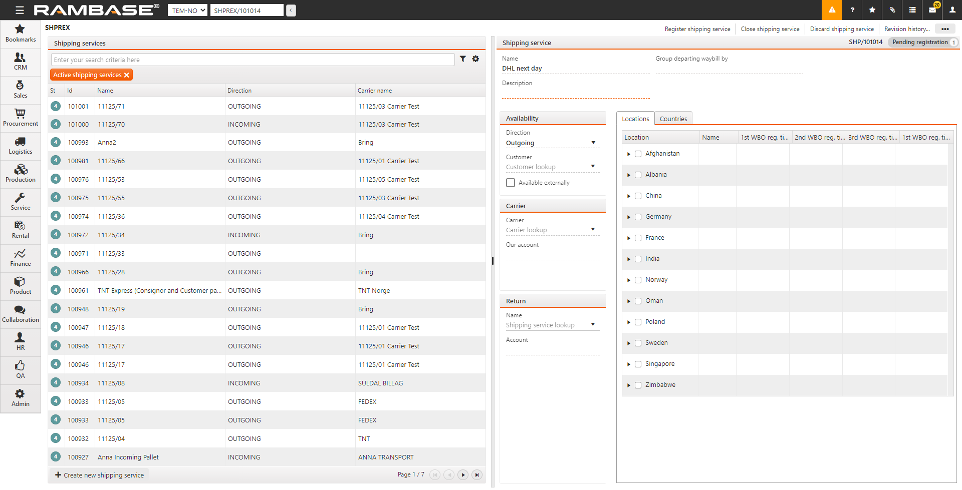Open search settings gear icon
The height and width of the screenshot is (490, 962).
pos(475,59)
